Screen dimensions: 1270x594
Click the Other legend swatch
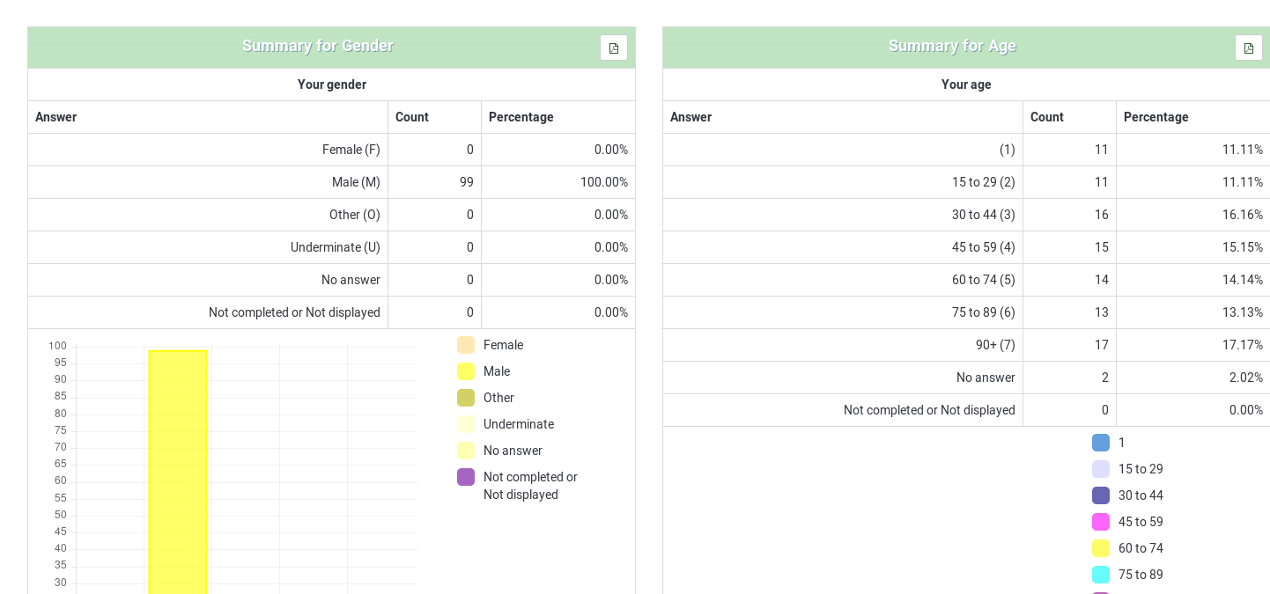466,398
